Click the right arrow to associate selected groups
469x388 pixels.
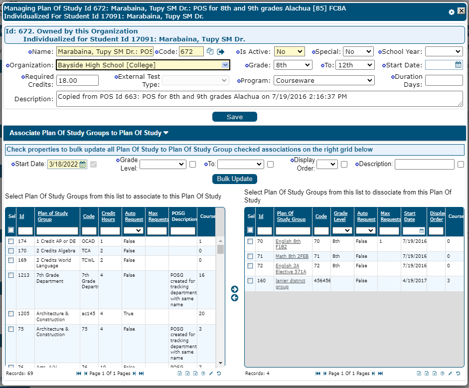point(235,289)
